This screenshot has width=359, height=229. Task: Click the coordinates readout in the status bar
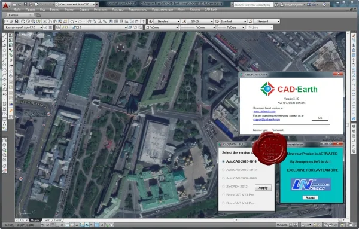click(20, 225)
